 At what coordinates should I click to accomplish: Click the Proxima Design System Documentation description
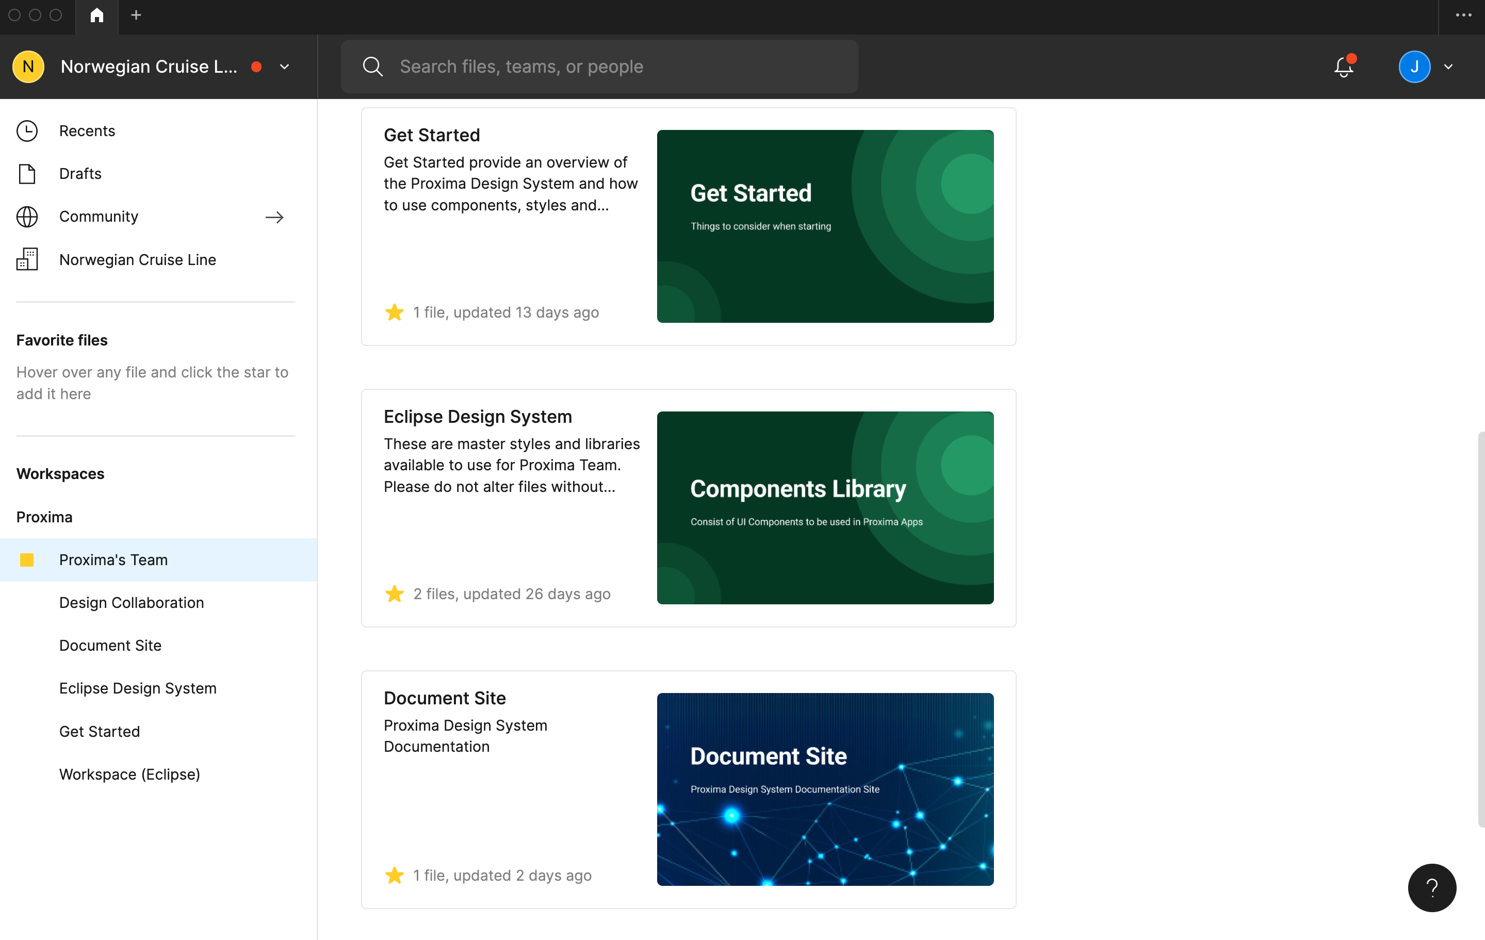[466, 736]
